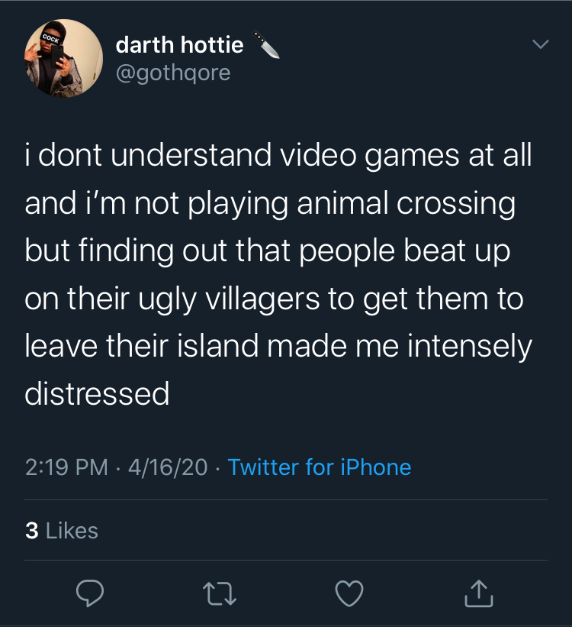
Task: Open the tweet options chevron menu
Action: click(540, 46)
